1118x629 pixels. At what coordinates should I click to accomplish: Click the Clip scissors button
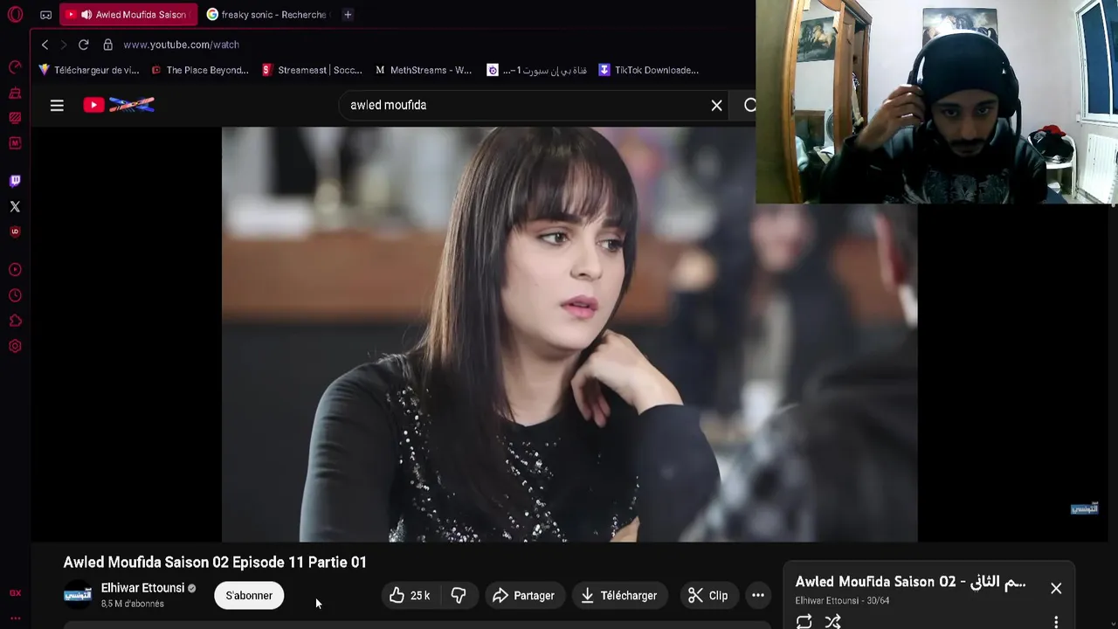[x=707, y=595]
